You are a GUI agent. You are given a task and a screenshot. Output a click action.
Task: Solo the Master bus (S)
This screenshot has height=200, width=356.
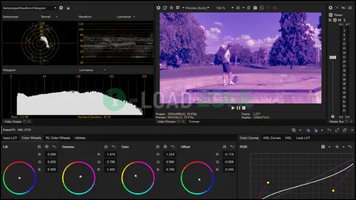click(x=344, y=20)
